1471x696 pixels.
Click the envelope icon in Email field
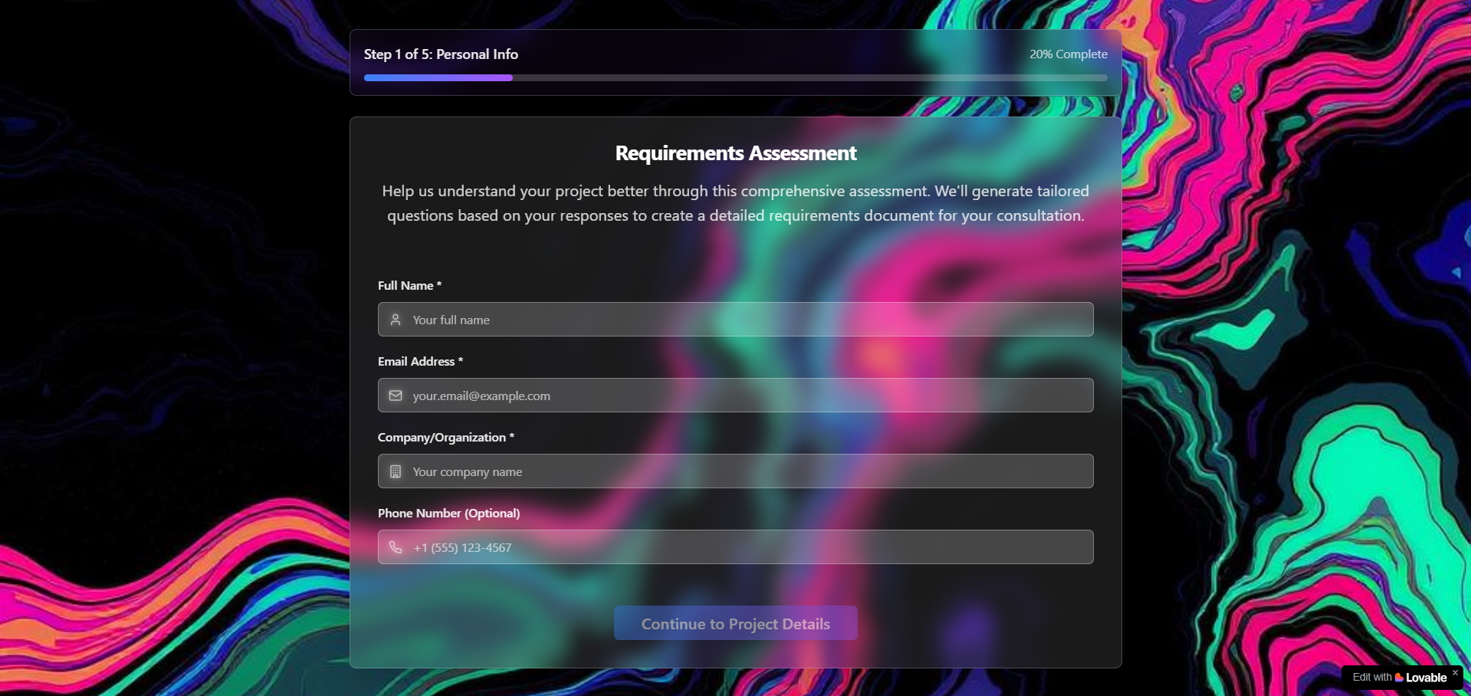pyautogui.click(x=396, y=396)
